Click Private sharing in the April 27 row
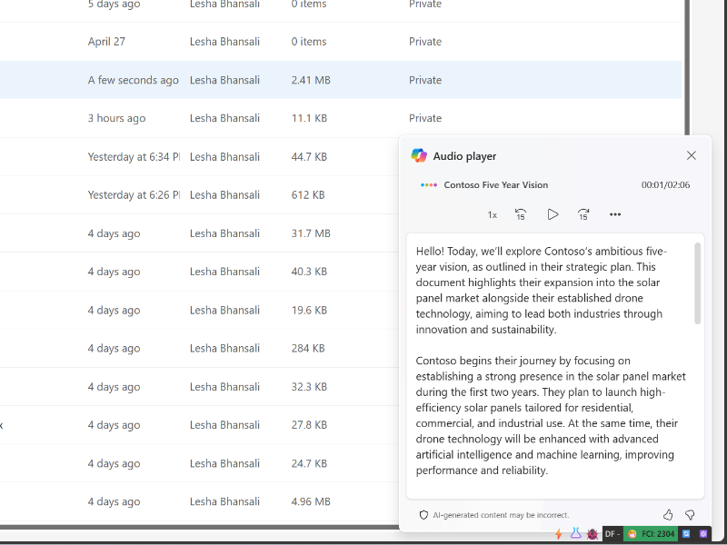Viewport: 727px width, 545px height. pyautogui.click(x=425, y=42)
